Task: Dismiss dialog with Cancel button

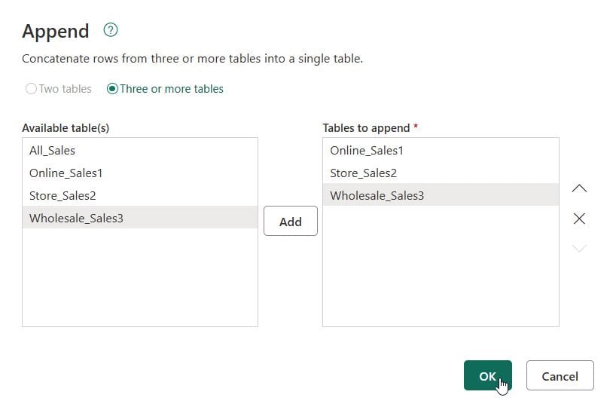Action: (560, 375)
